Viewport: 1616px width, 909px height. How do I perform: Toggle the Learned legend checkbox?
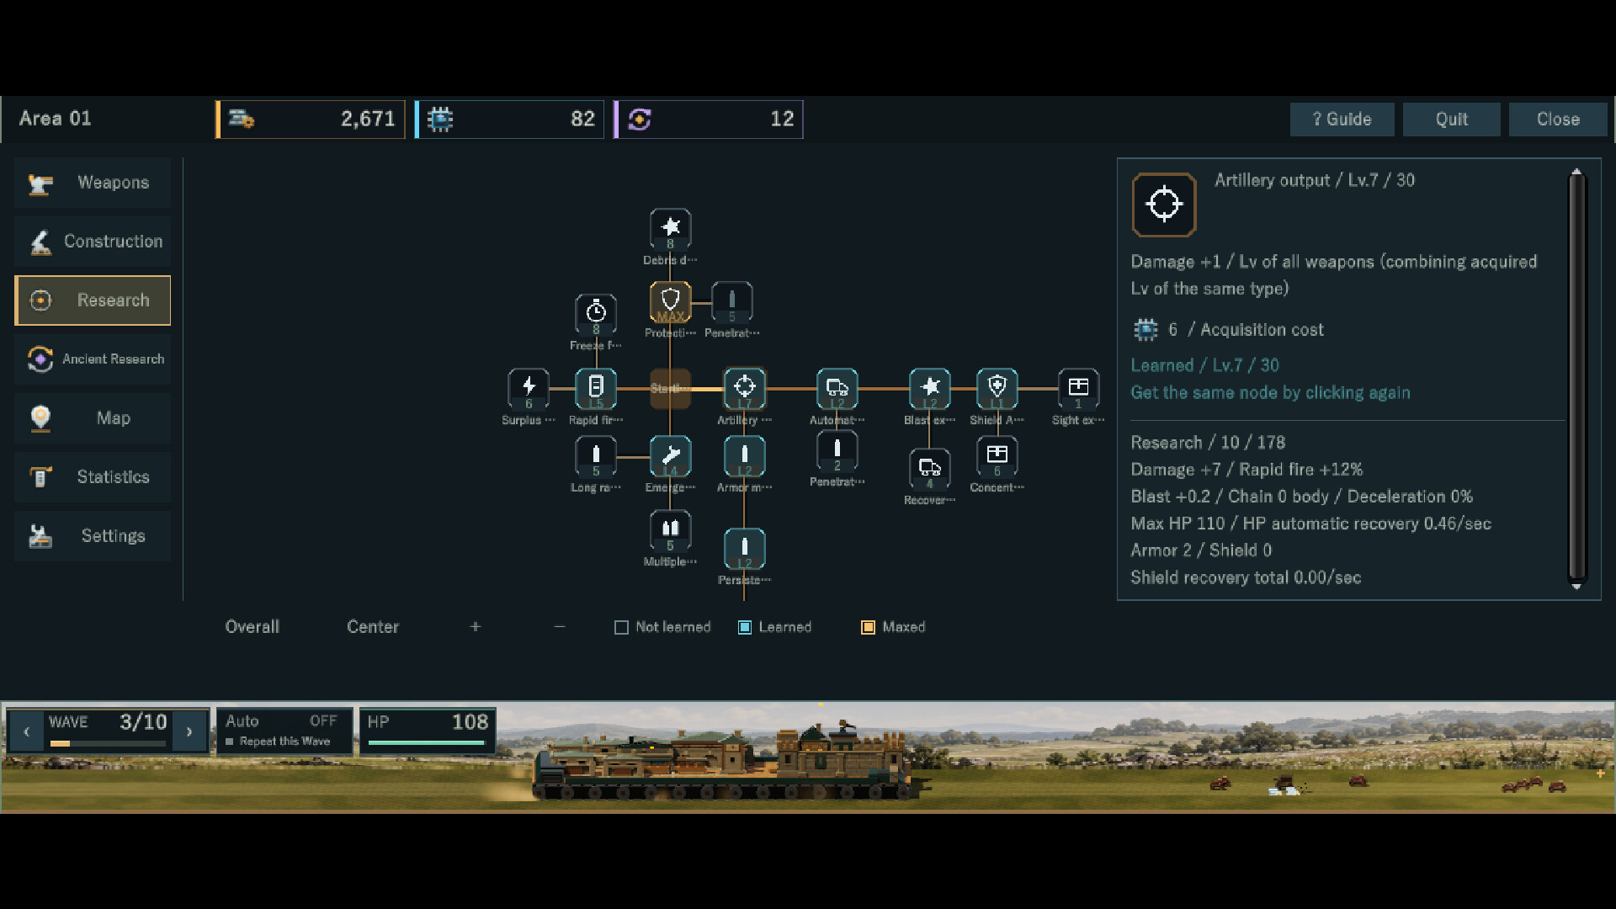745,628
